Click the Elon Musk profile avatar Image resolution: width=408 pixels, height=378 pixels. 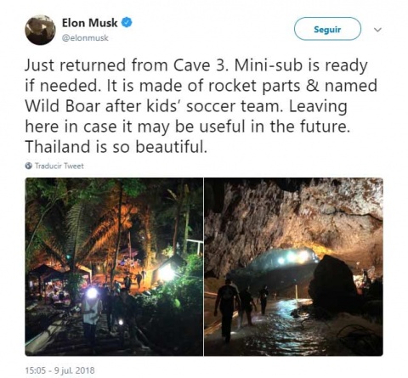[40, 30]
